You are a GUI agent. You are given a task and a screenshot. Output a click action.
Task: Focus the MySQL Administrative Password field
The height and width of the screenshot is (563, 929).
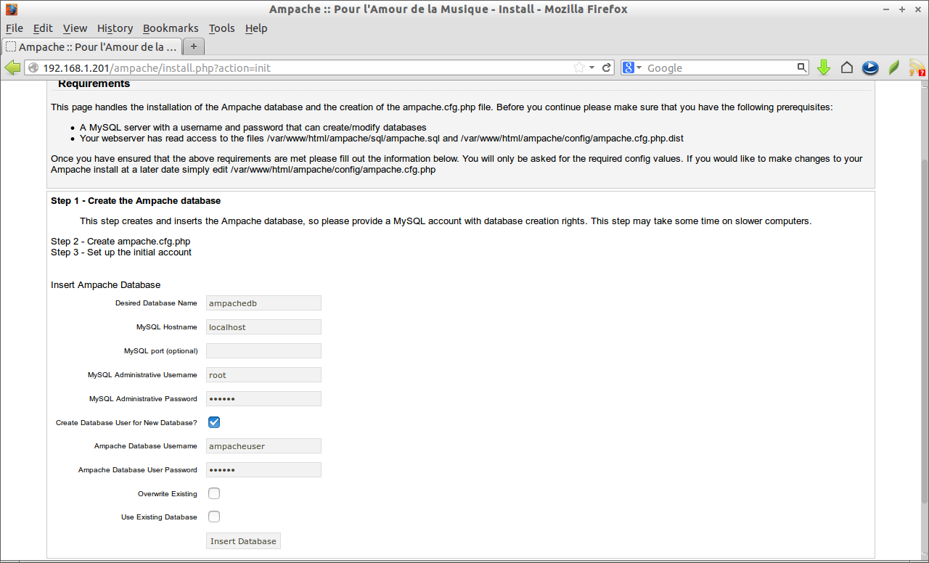coord(263,399)
